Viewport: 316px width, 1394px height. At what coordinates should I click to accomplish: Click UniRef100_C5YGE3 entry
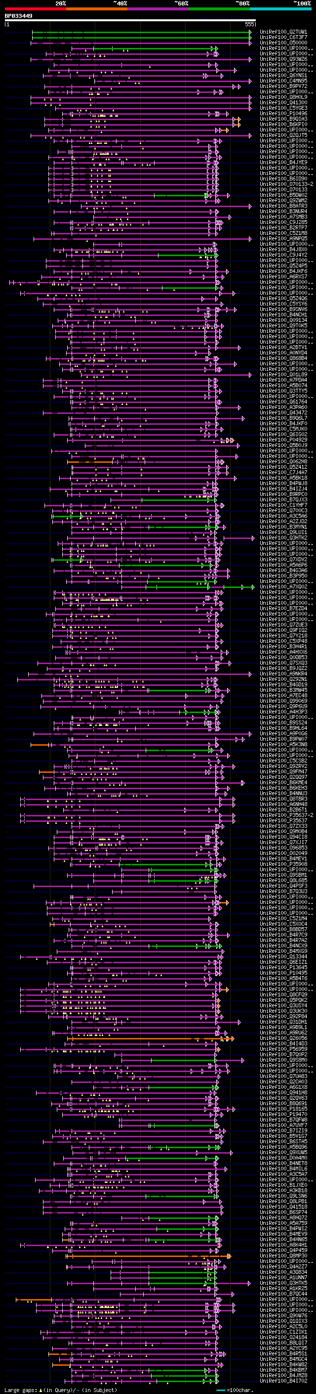tap(283, 108)
